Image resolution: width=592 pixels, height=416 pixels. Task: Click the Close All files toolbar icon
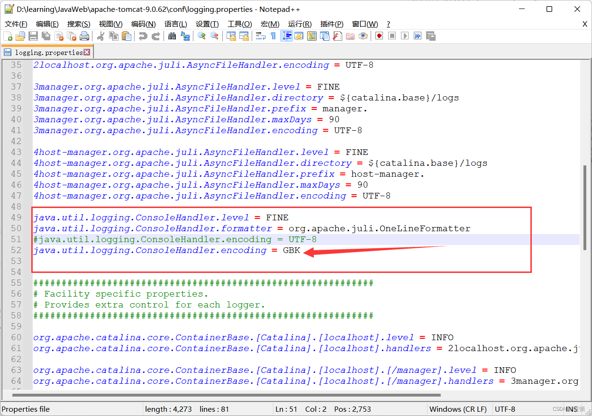72,36
